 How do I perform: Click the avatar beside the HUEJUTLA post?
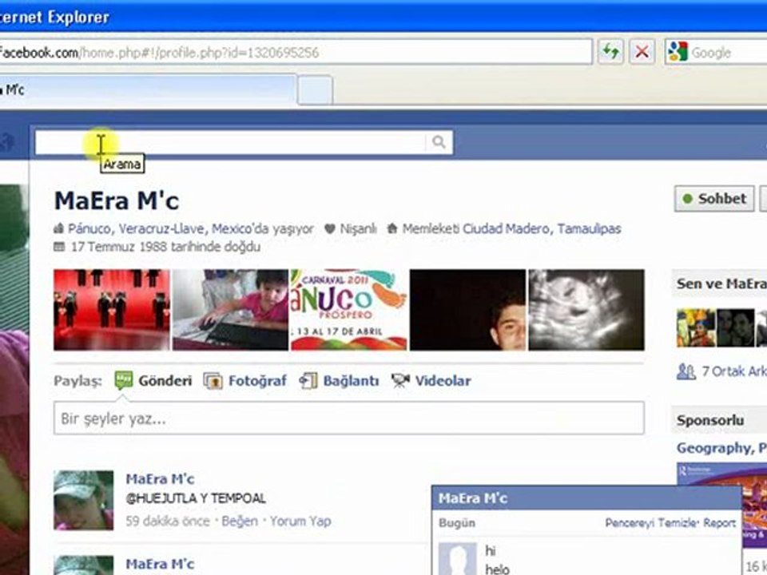pos(84,500)
